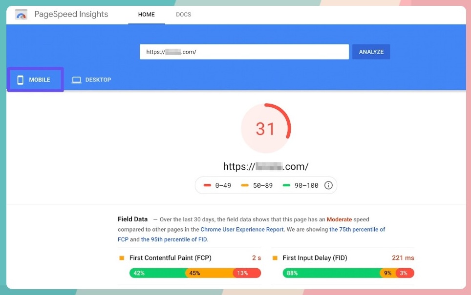Switch to the DESKTOP tab
Screen dimensions: 471x295
[98, 80]
